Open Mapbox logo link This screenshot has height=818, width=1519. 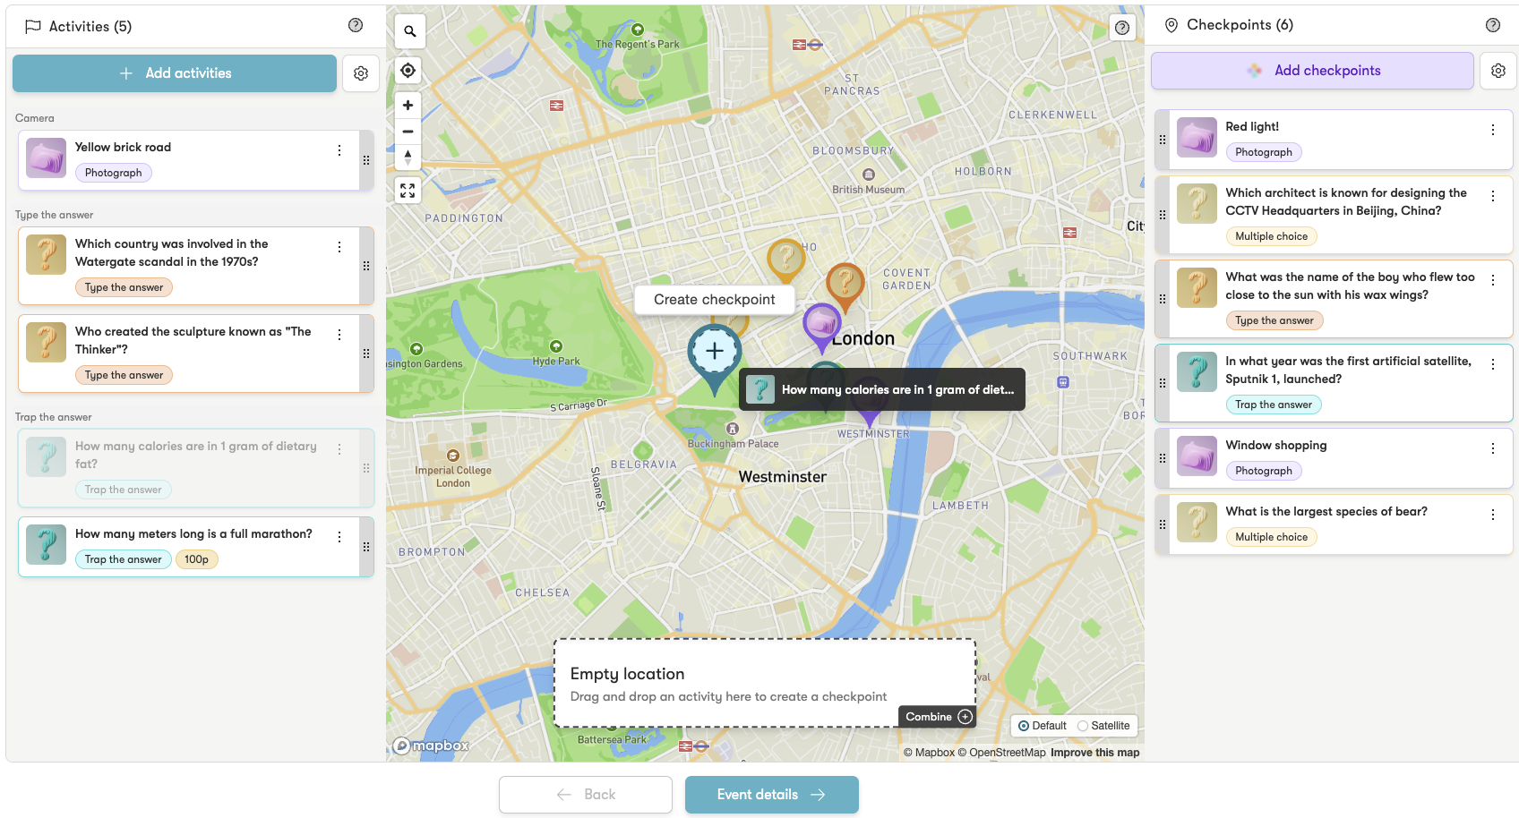point(432,746)
